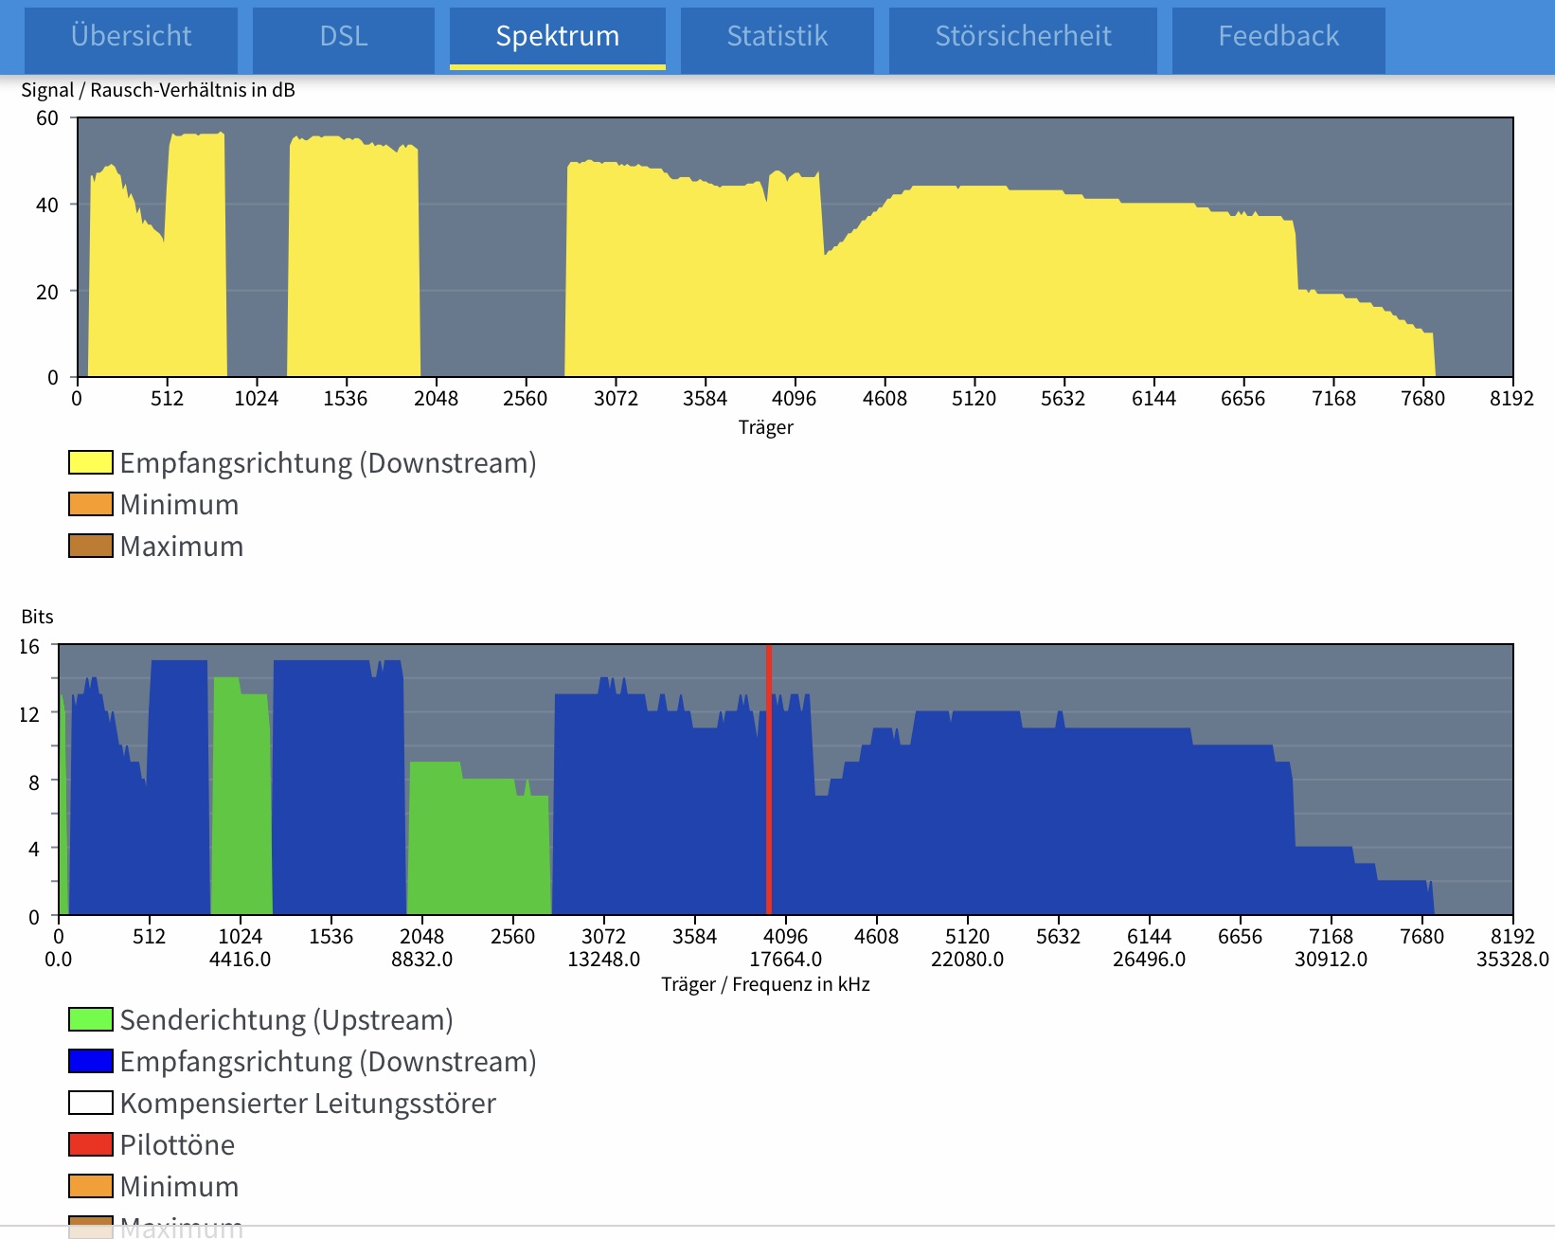Click the 'Bits' chart axis label
This screenshot has width=1555, height=1239.
(38, 617)
